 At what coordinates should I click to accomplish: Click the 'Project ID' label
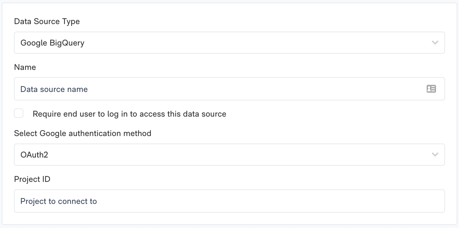coord(32,179)
